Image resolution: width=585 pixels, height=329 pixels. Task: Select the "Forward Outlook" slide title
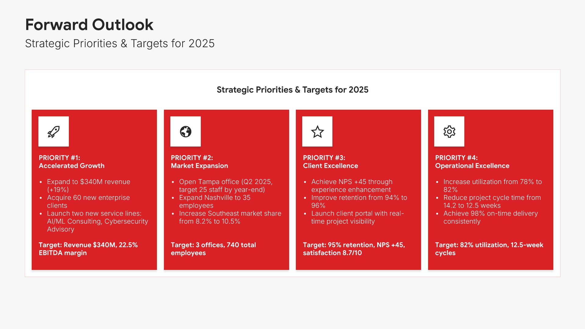[89, 25]
